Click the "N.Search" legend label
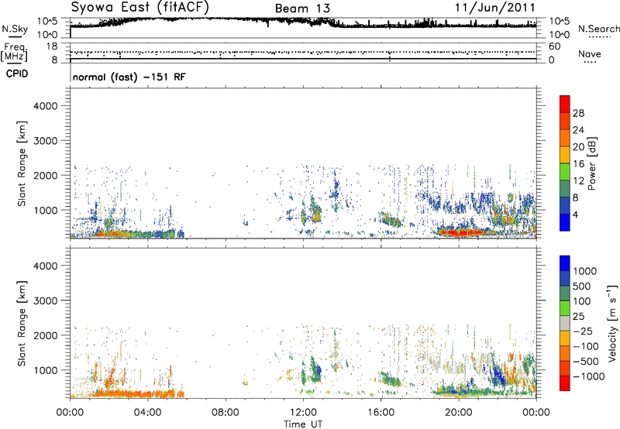The height and width of the screenshot is (429, 620). tap(598, 29)
